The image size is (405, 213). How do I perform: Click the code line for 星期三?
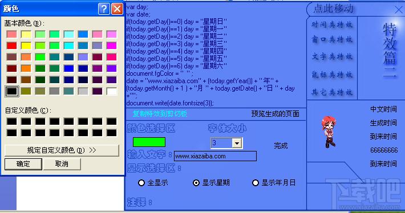176,44
